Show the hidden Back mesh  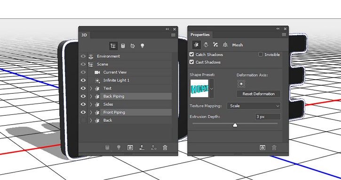[x=83, y=120]
